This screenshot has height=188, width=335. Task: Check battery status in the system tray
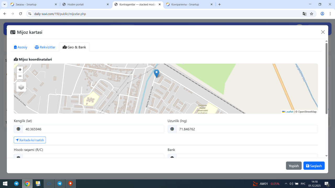[x=297, y=184]
